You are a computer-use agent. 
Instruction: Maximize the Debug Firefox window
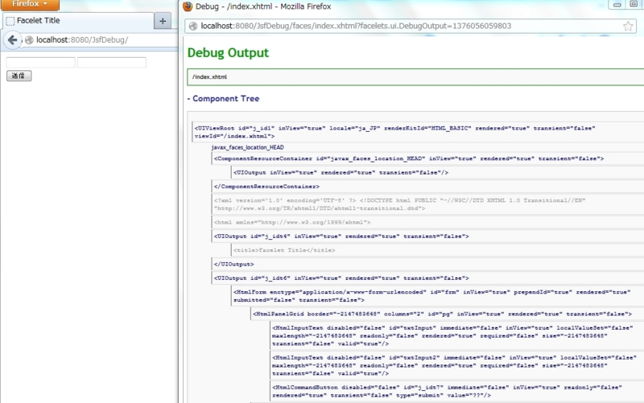point(634,4)
